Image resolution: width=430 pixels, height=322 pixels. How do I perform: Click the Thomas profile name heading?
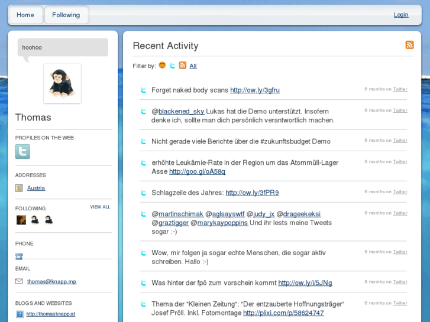(x=33, y=118)
